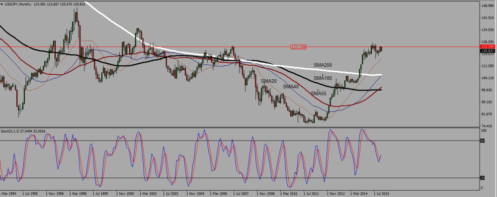The image size is (497, 197).
Task: Select the SMA20 text label
Action: click(x=269, y=81)
